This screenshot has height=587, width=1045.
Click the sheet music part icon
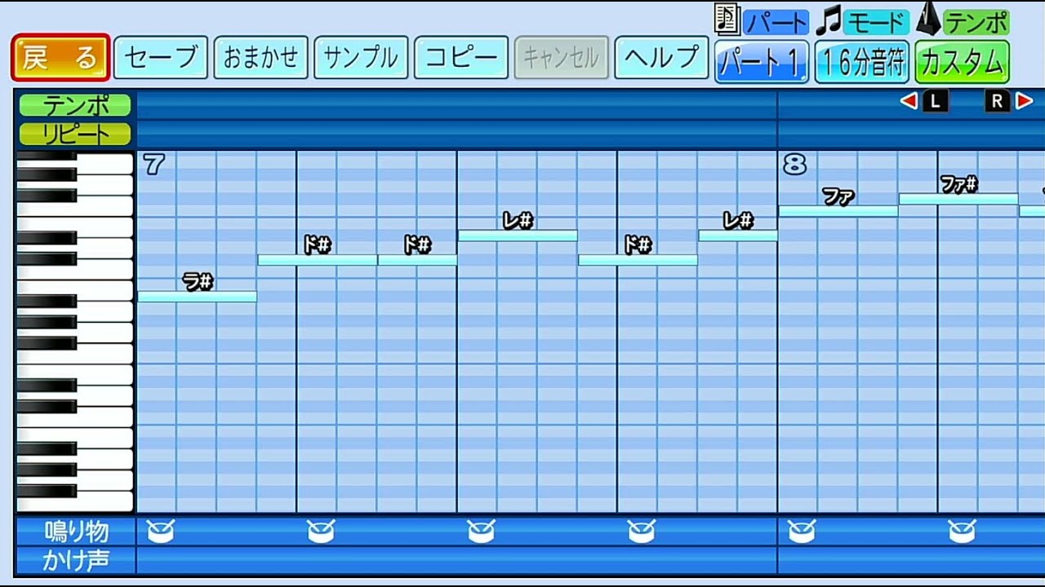coord(726,19)
